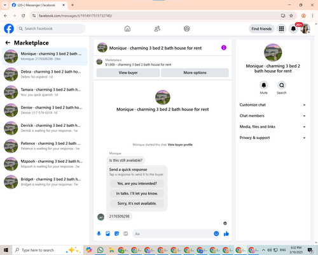Expand Chat members section
This screenshot has height=255, width=318.
click(x=273, y=116)
